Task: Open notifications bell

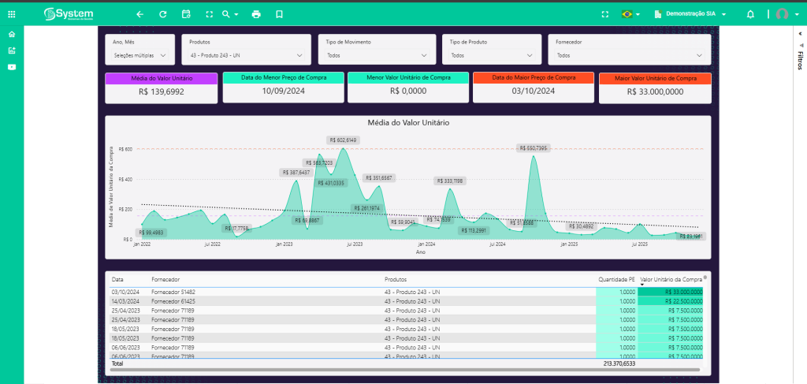Action: 750,14
